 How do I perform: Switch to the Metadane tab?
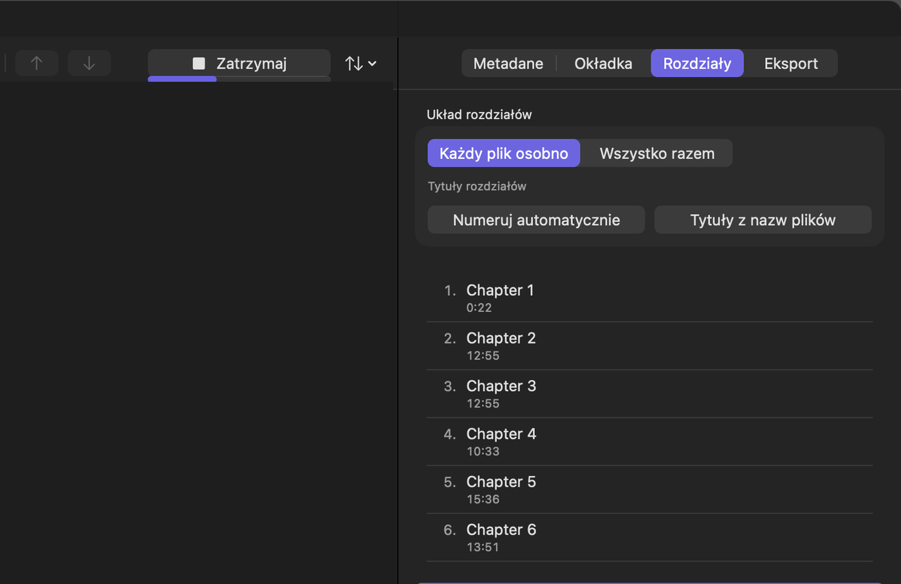[x=508, y=63]
